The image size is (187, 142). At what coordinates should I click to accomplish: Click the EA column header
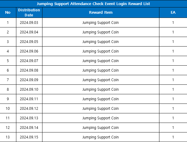click(173, 13)
